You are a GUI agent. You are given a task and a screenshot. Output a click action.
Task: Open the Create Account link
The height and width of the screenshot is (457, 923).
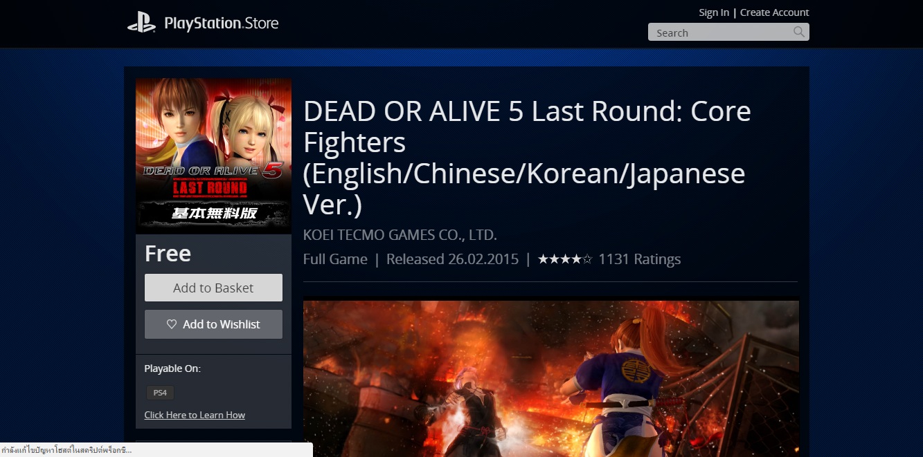tap(774, 12)
